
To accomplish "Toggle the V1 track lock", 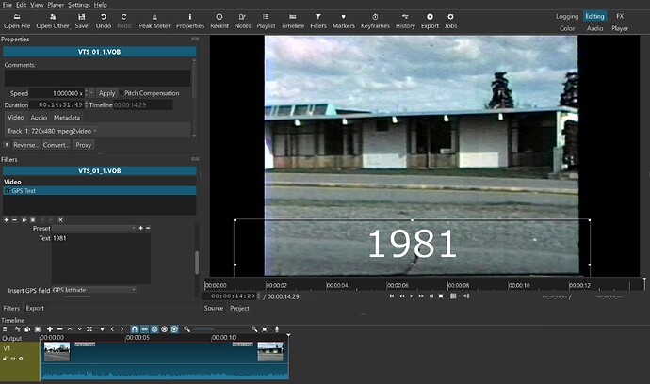I will point(5,359).
